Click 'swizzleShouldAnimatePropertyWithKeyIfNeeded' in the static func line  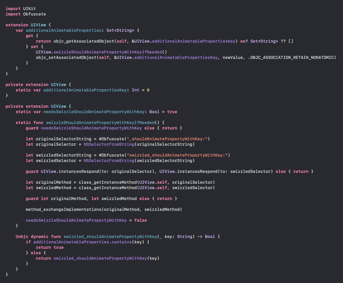(x=100, y=122)
